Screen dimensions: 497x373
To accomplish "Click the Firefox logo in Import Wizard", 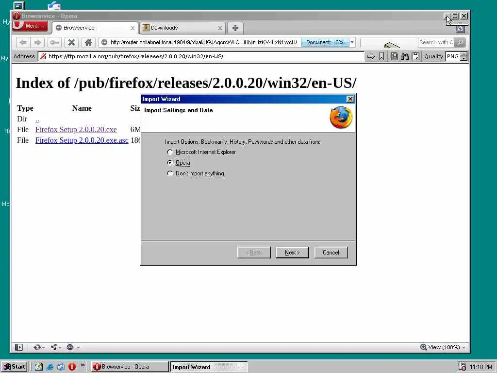I will pyautogui.click(x=341, y=118).
